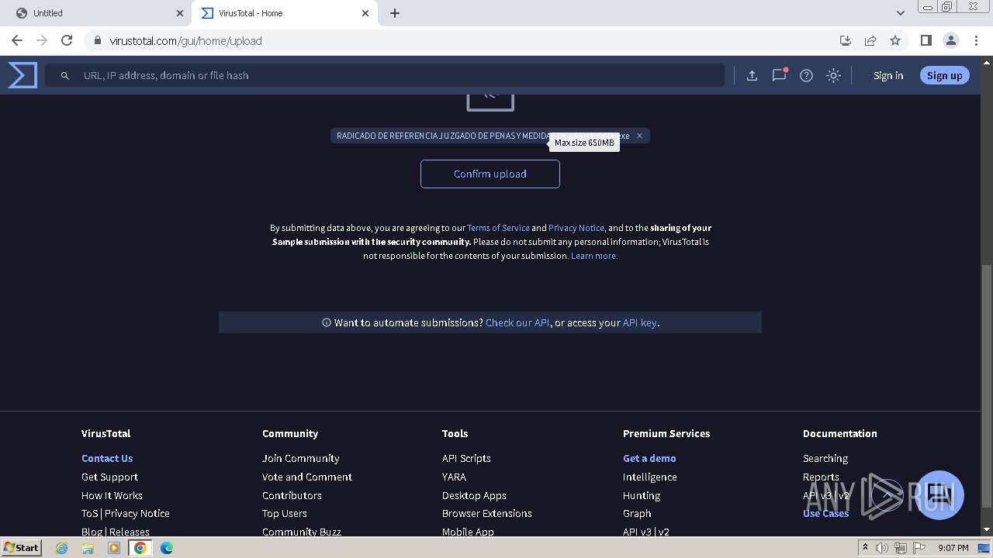Reload the page
Image resolution: width=993 pixels, height=558 pixels.
(x=67, y=40)
